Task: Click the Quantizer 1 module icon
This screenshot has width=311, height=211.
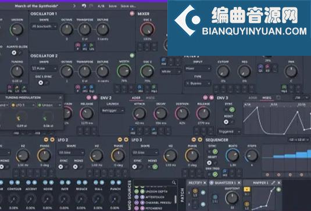Action: click(x=212, y=183)
